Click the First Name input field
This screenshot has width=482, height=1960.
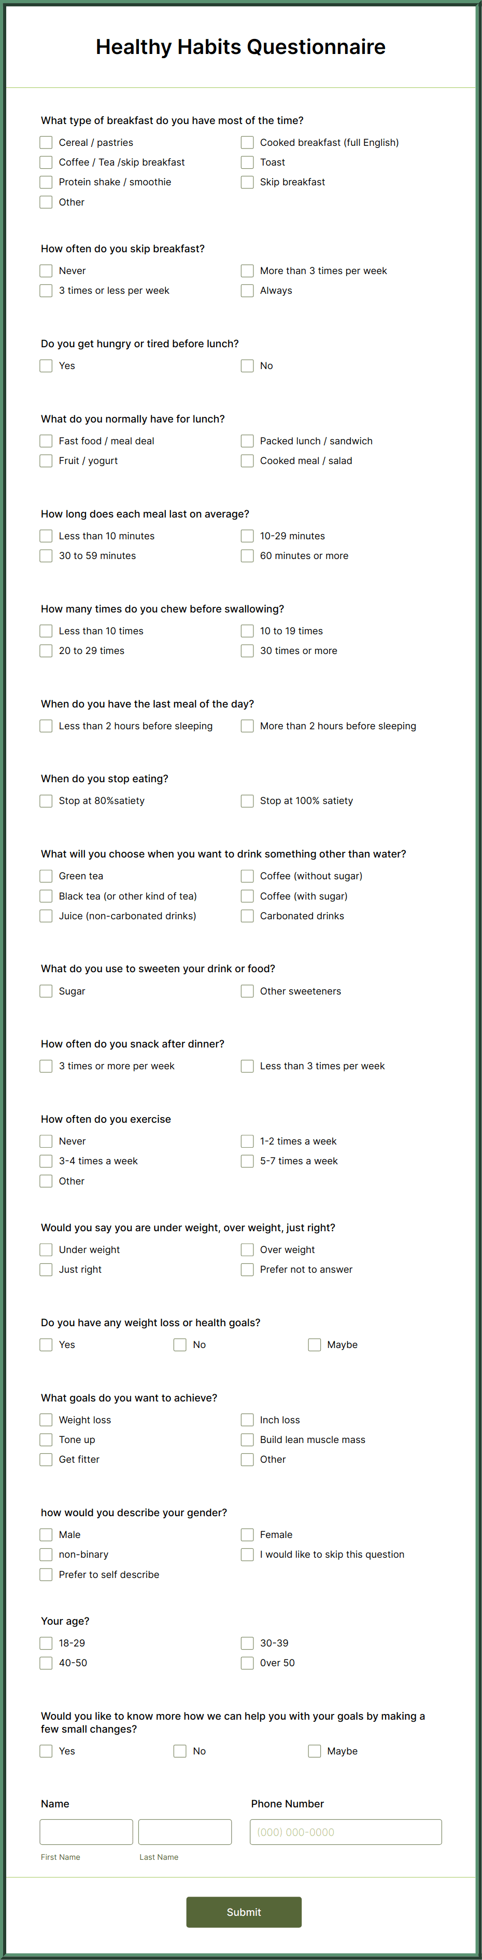click(86, 1831)
